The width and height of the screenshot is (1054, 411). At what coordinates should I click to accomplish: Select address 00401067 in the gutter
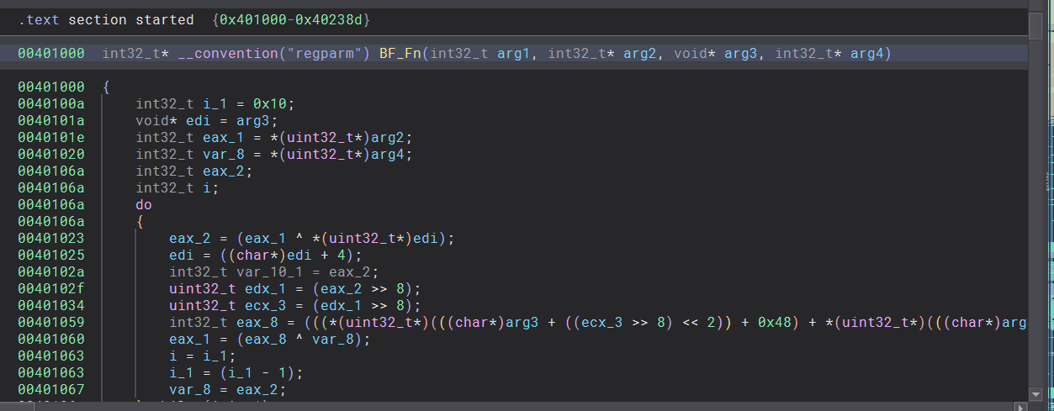[x=50, y=389]
